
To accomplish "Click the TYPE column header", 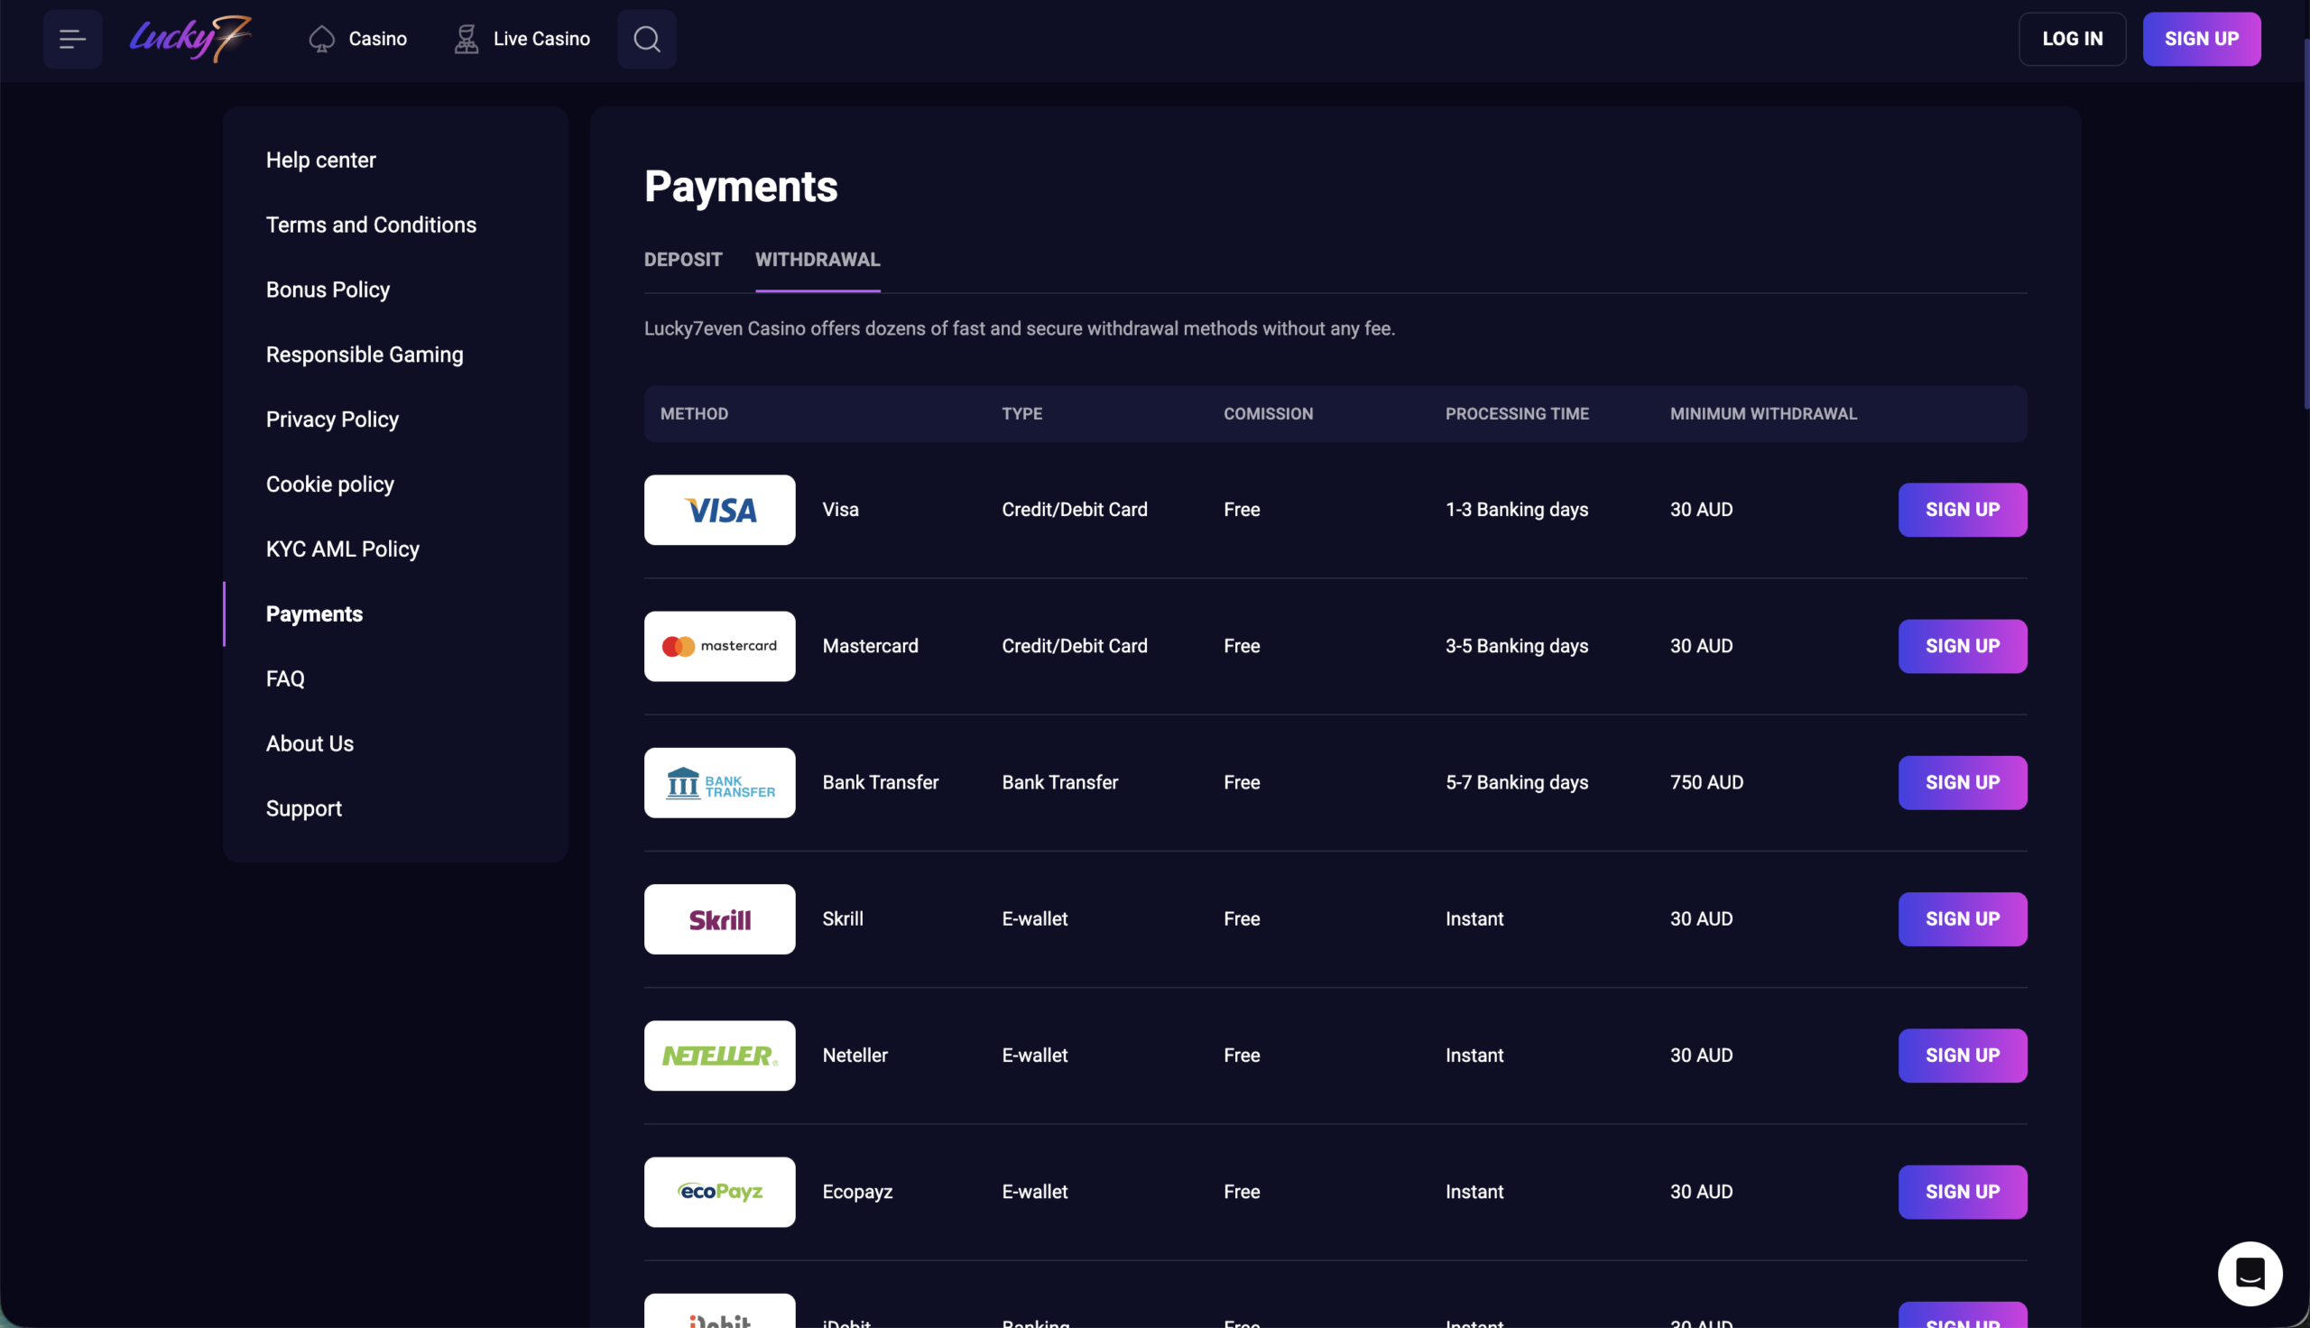I will point(1021,414).
